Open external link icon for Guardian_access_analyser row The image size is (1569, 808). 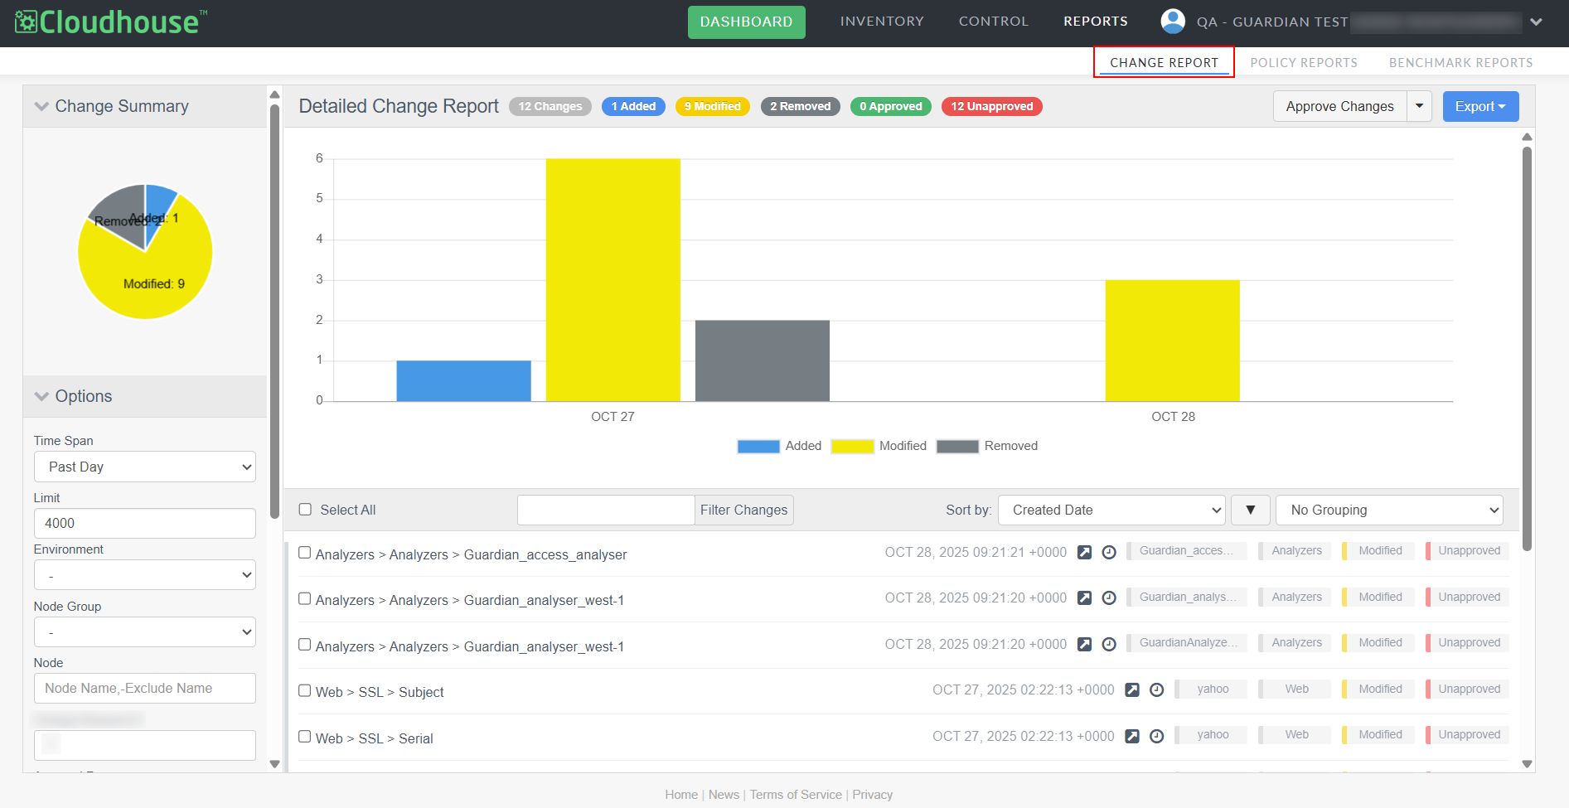1084,552
